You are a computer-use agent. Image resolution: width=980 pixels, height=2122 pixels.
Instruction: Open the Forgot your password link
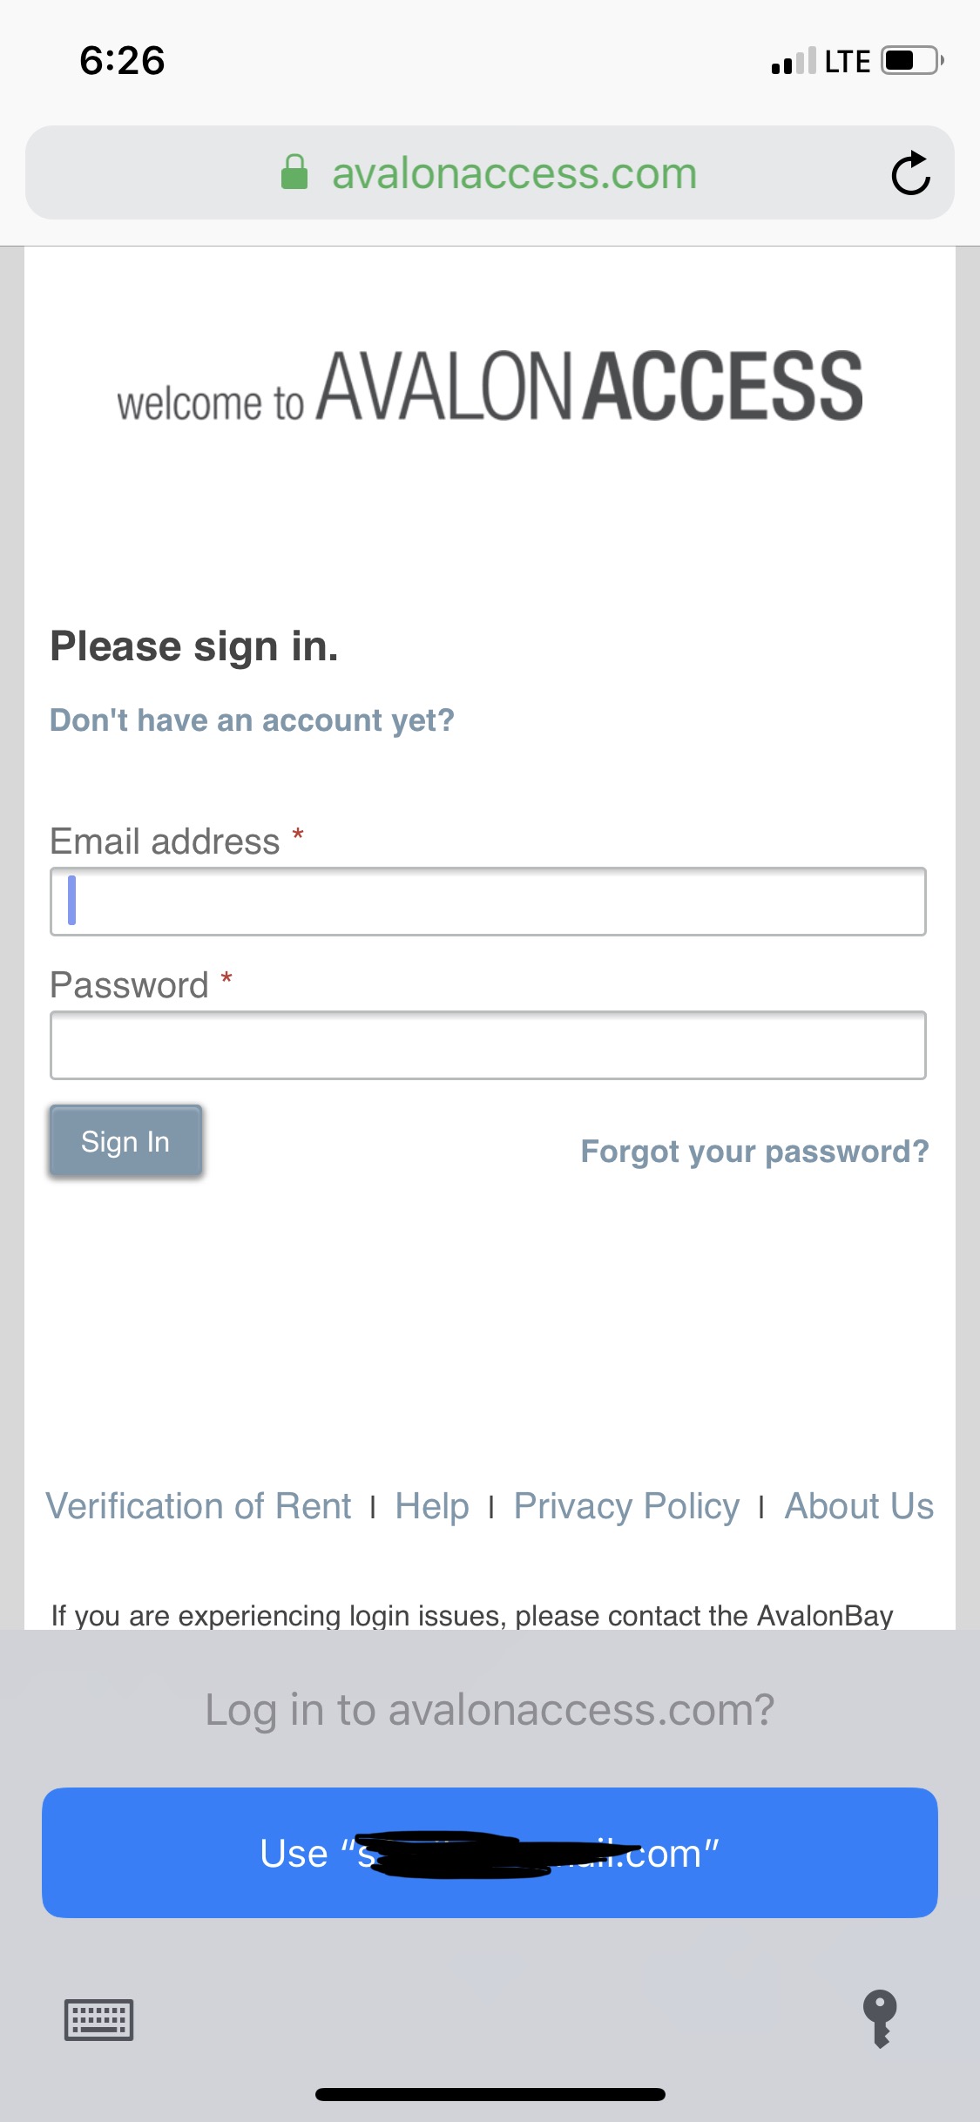(754, 1152)
